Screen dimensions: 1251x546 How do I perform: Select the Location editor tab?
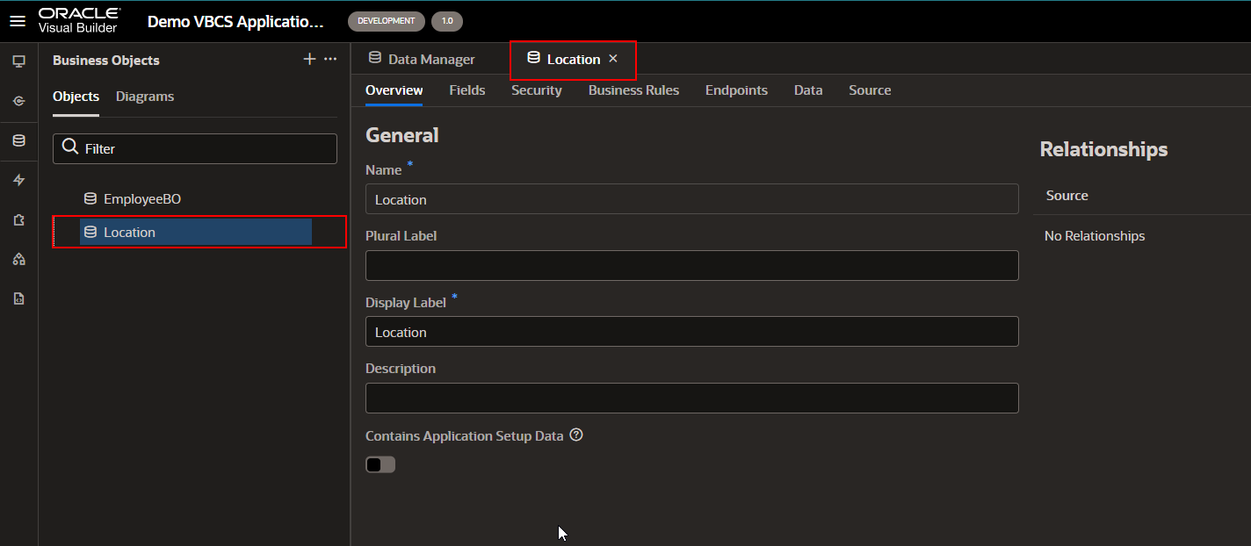(x=573, y=59)
